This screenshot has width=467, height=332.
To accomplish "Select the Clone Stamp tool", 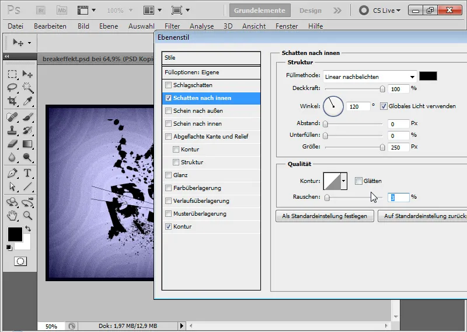I will tap(12, 130).
